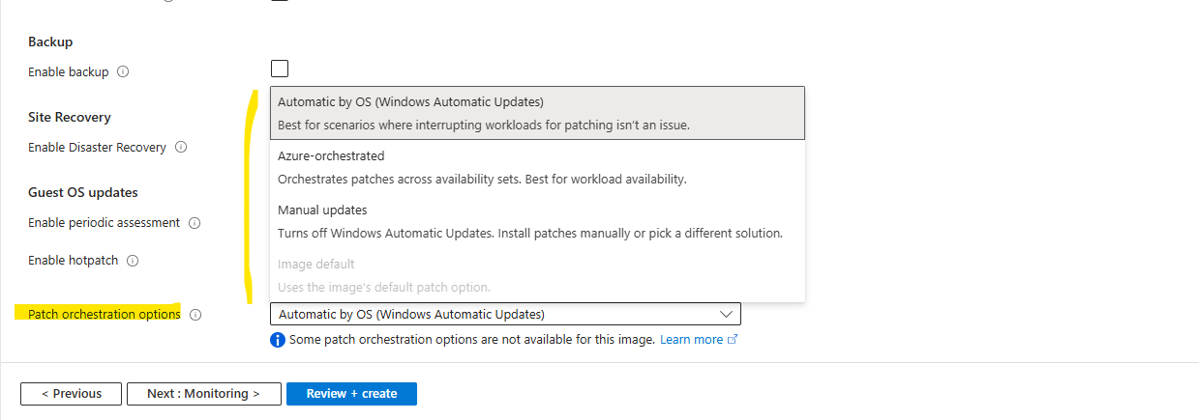
Task: Click info icon beside Patch orchestration options
Action: (x=195, y=315)
